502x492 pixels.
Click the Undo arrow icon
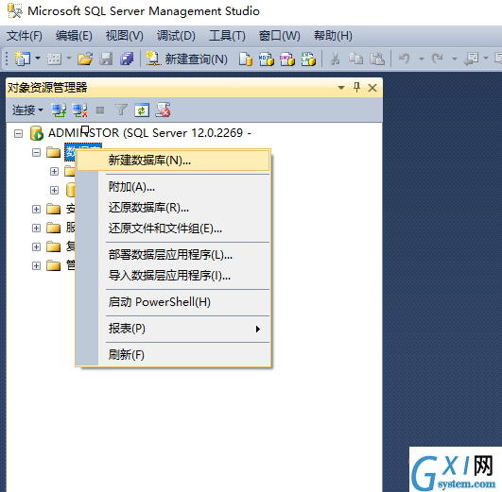coord(405,59)
